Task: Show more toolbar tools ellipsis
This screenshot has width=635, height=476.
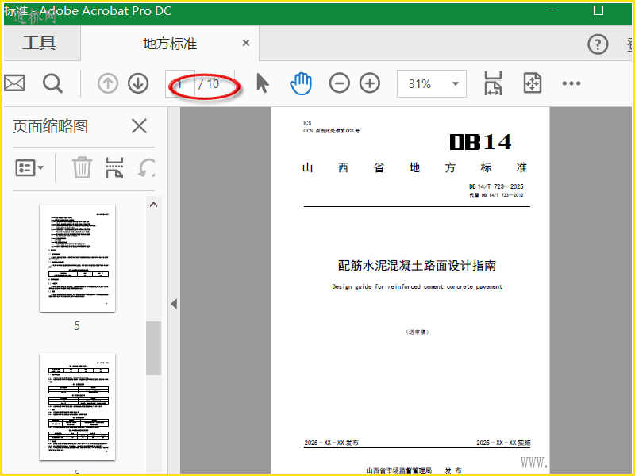Action: (571, 83)
